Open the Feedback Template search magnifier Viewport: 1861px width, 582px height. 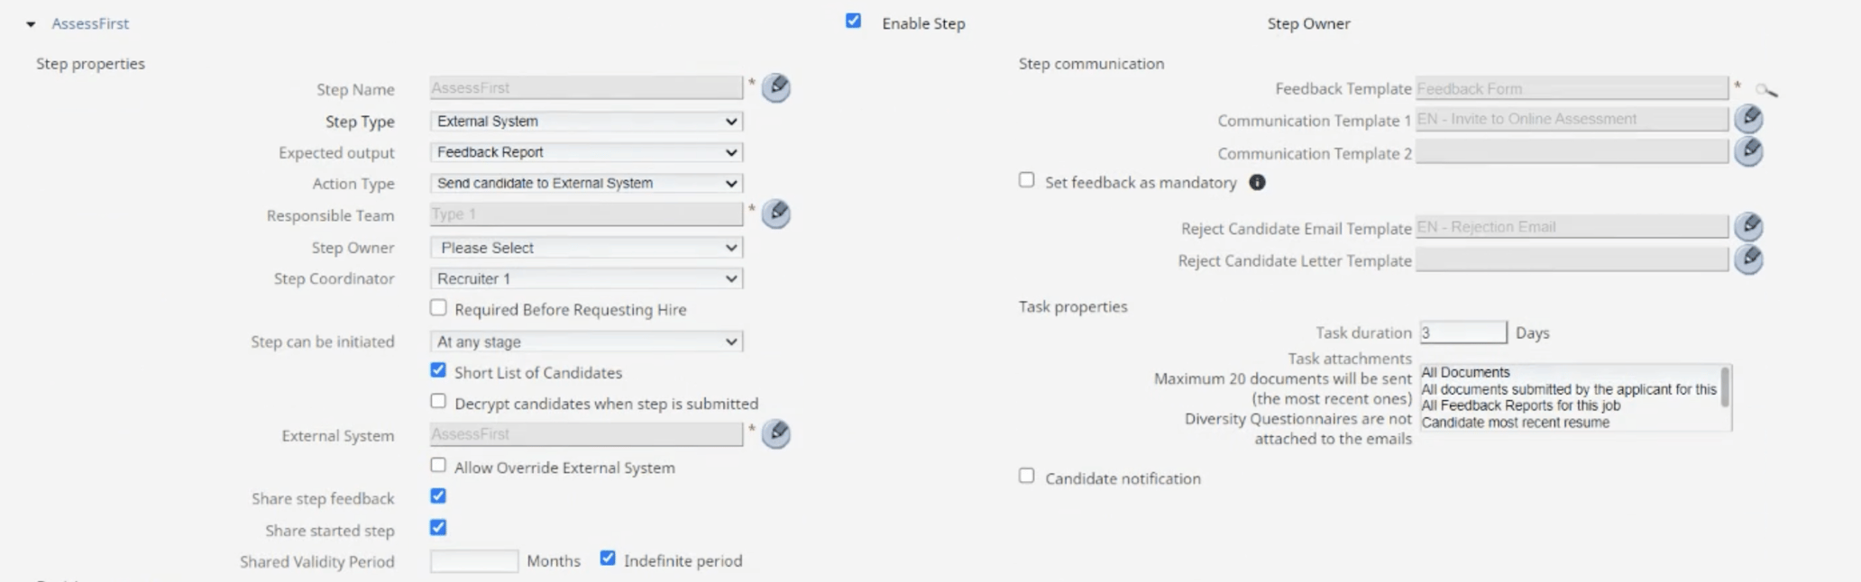click(x=1766, y=90)
